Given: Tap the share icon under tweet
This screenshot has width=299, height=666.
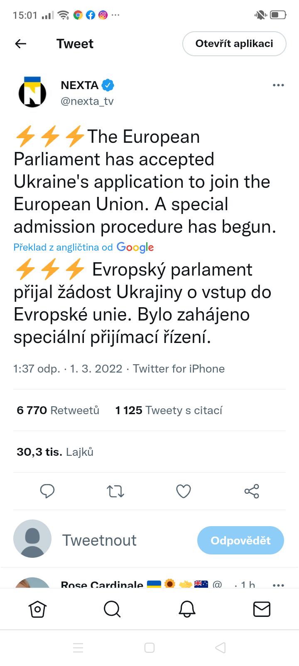Looking at the screenshot, I should point(252,491).
